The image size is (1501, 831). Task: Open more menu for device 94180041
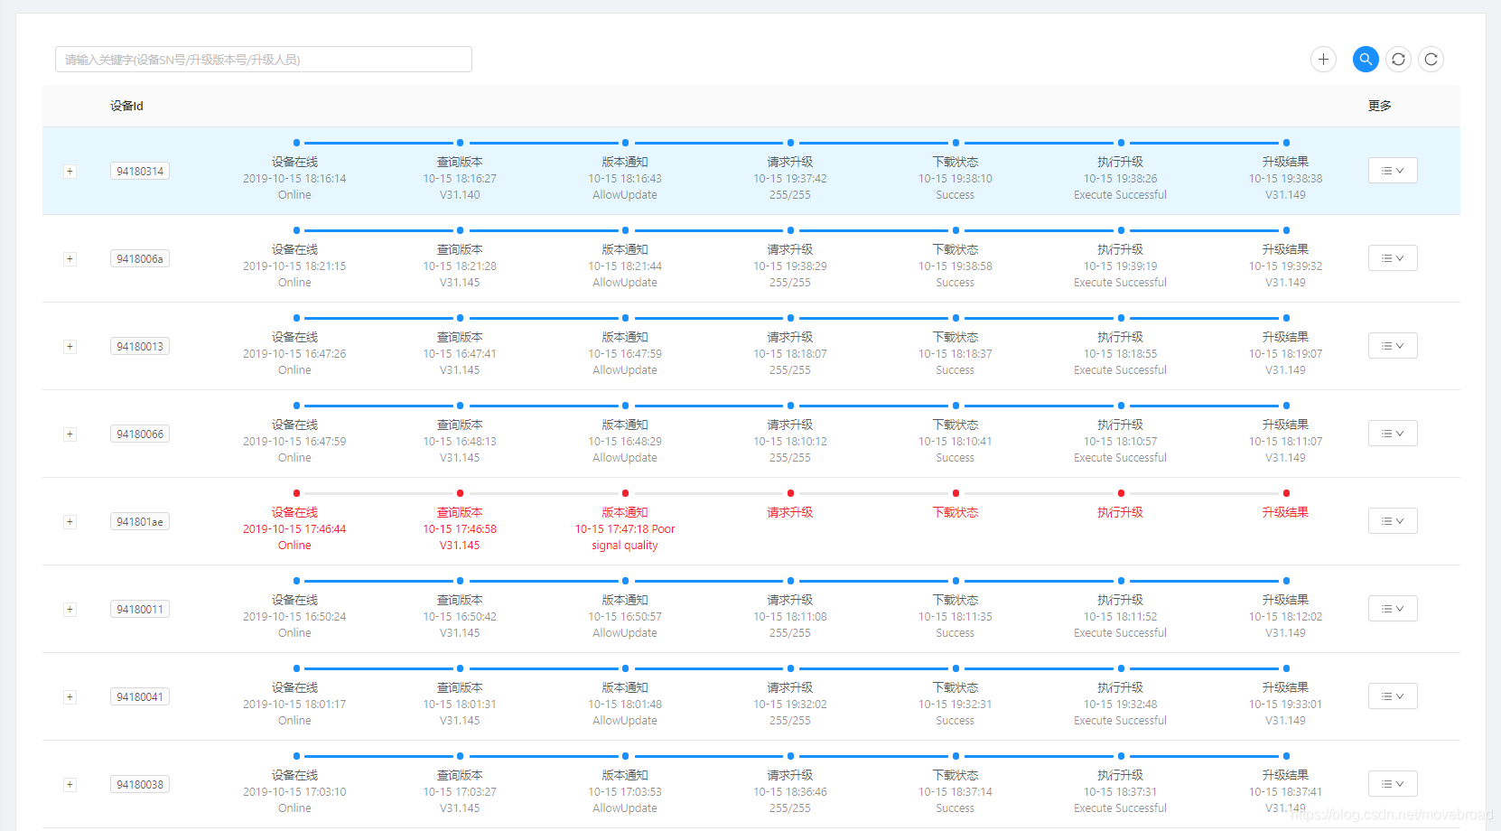pyautogui.click(x=1393, y=696)
